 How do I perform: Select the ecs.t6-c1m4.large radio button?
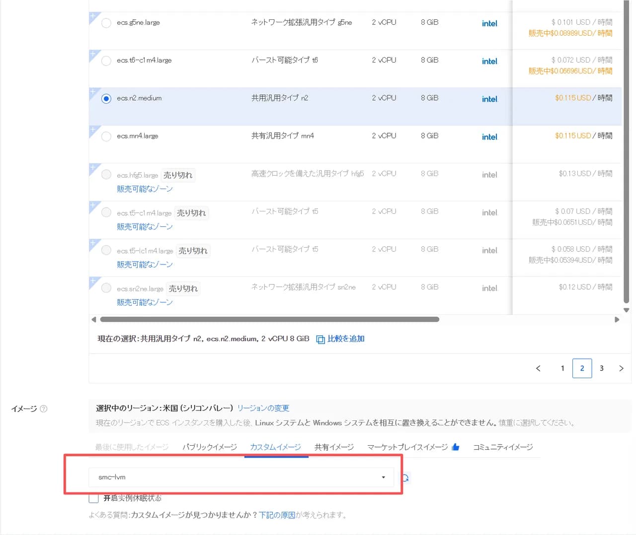coord(106,61)
